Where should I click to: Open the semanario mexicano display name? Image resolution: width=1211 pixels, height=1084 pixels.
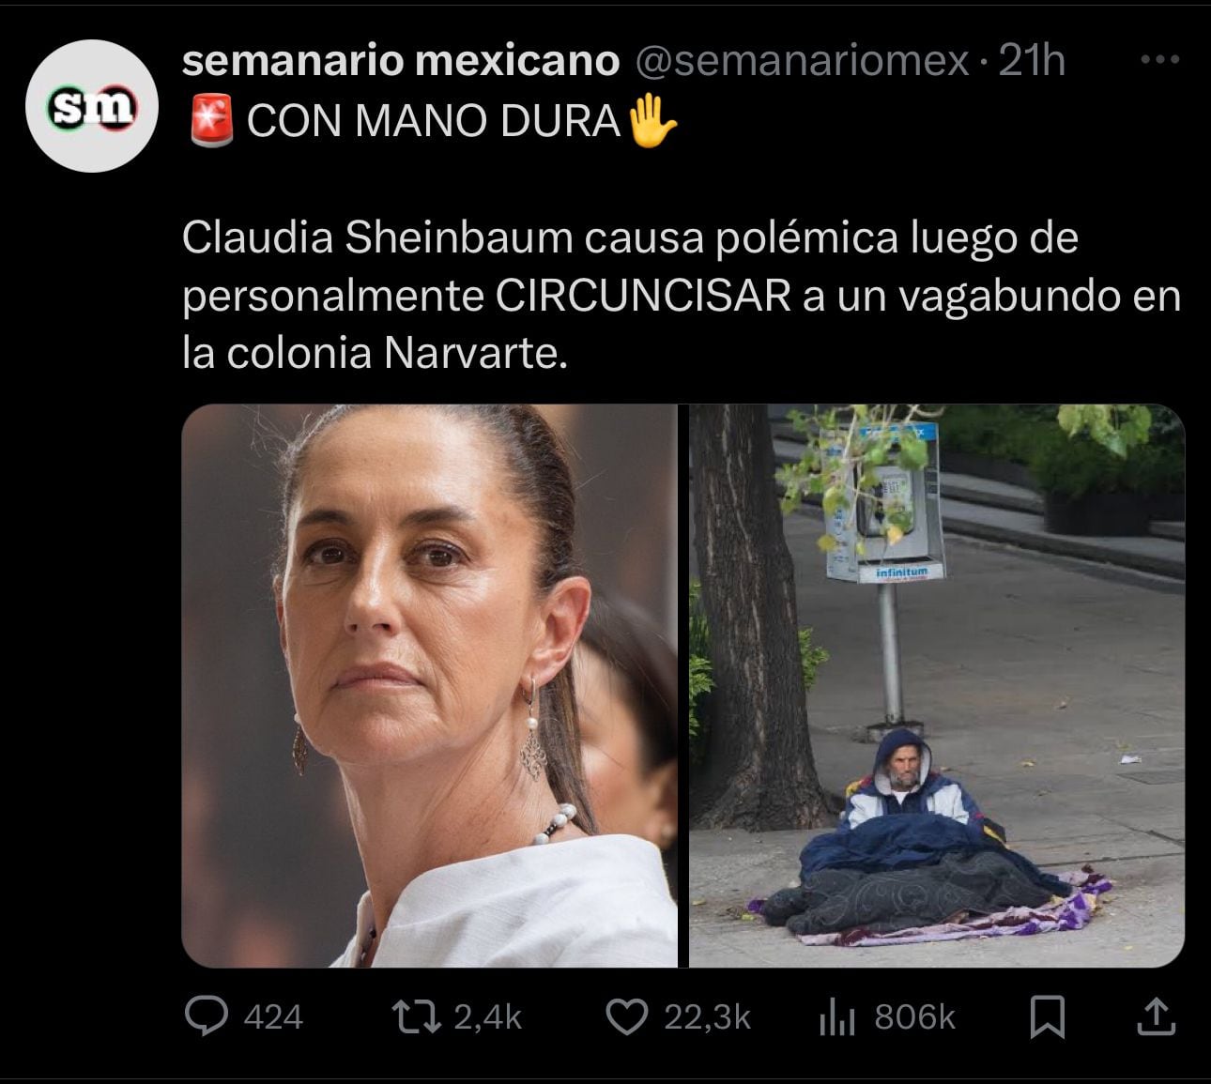pos(401,61)
